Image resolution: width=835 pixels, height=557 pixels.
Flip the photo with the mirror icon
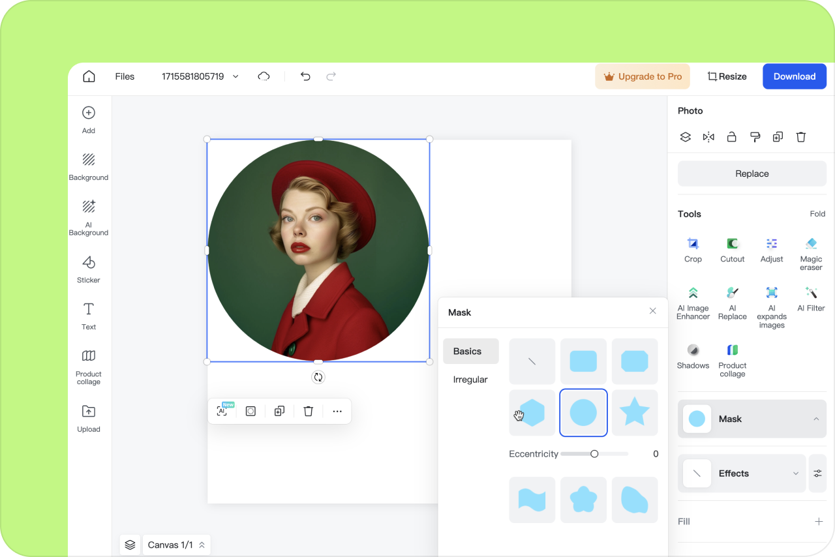pos(708,137)
